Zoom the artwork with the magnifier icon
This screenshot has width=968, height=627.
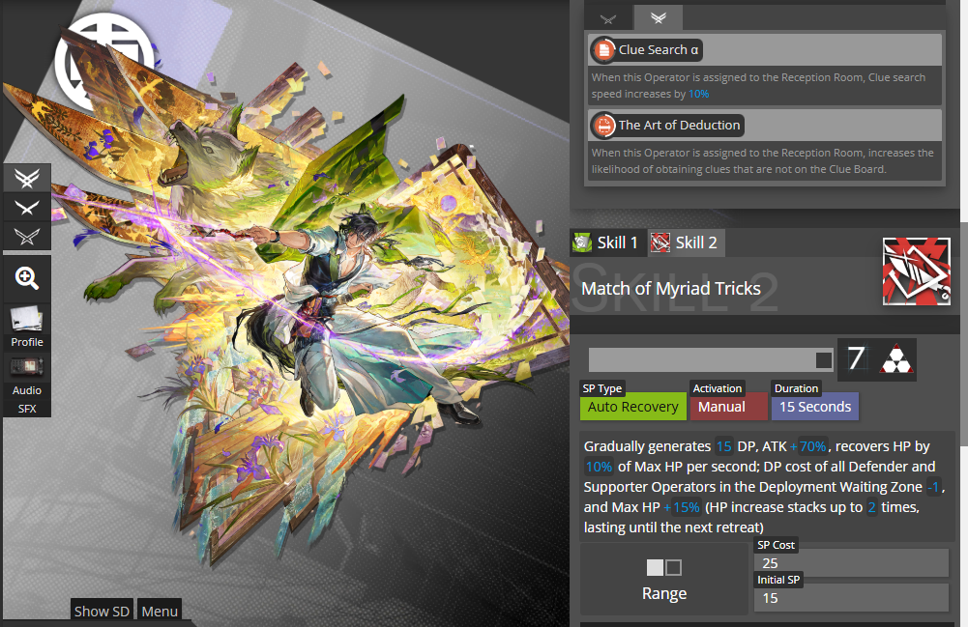26,278
